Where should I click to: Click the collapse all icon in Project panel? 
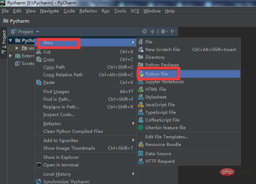point(152,31)
